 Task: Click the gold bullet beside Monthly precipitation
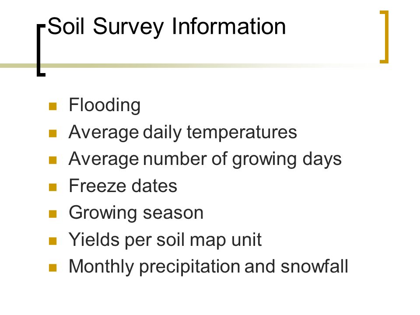[x=53, y=268]
